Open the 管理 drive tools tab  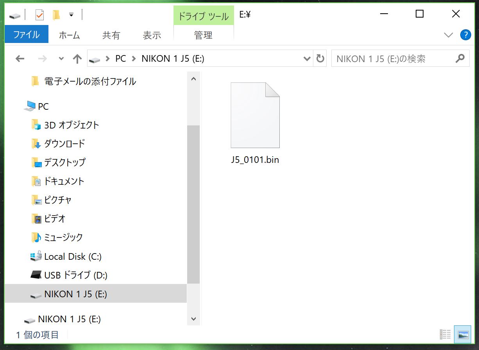pyautogui.click(x=203, y=35)
